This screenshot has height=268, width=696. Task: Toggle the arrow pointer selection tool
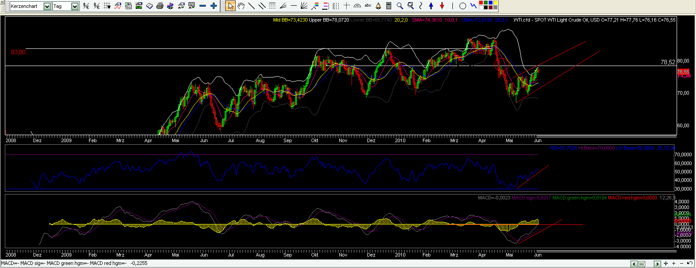point(230,6)
